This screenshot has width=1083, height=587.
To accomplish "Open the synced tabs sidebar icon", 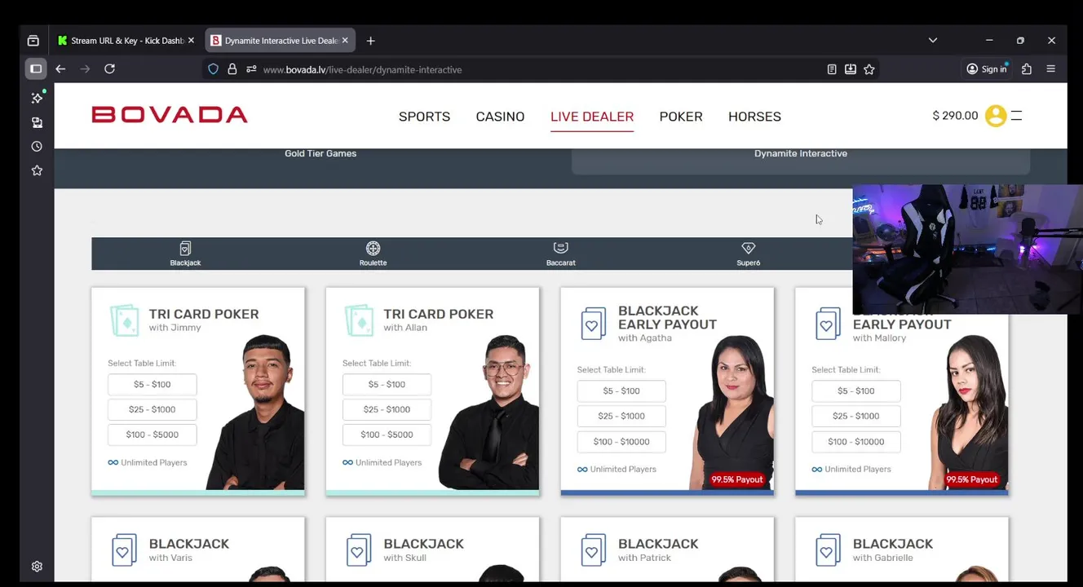I will point(37,122).
